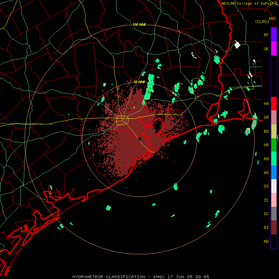Pick the dark green HR legend swatch

[x=274, y=145]
